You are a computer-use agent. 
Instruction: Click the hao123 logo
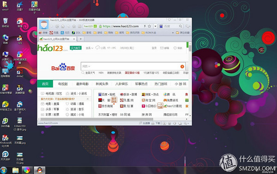(x=53, y=48)
